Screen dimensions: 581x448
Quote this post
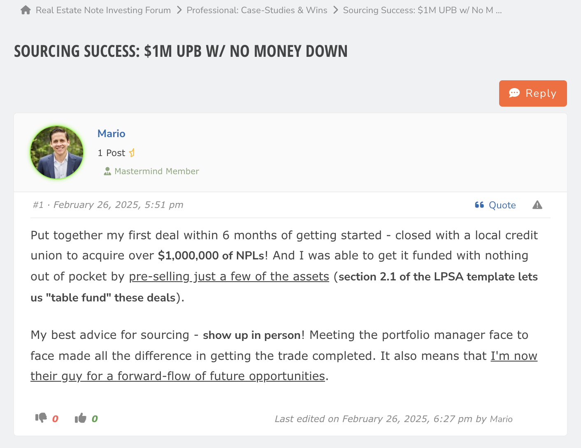pyautogui.click(x=502, y=205)
